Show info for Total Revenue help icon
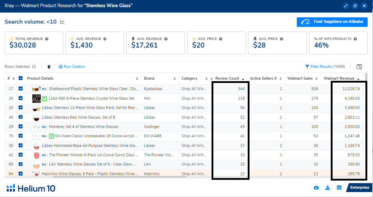The height and width of the screenshot is (197, 373). click(47, 39)
